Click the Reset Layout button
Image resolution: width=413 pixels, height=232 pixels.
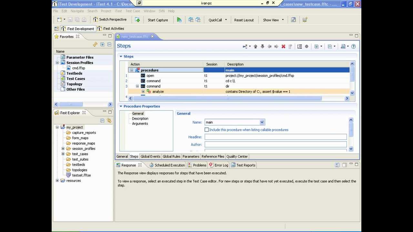[x=244, y=20]
